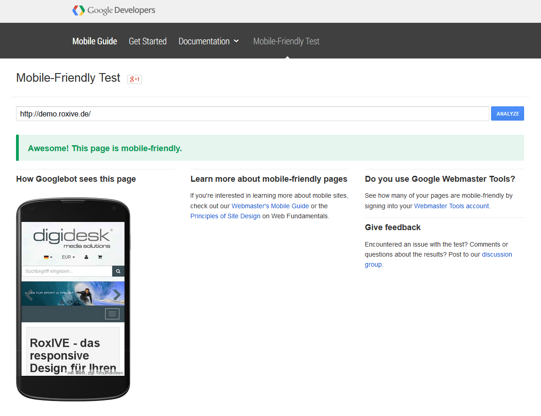
Task: Select the Mobile-Friendly Test tab
Action: click(287, 41)
